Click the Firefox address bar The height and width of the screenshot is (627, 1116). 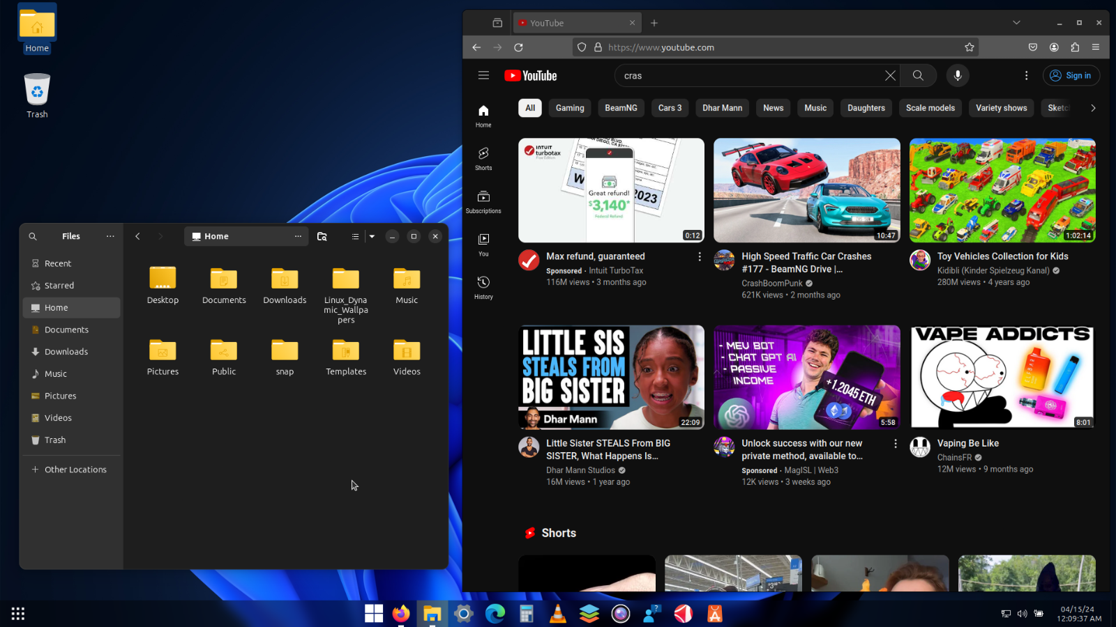(x=776, y=47)
